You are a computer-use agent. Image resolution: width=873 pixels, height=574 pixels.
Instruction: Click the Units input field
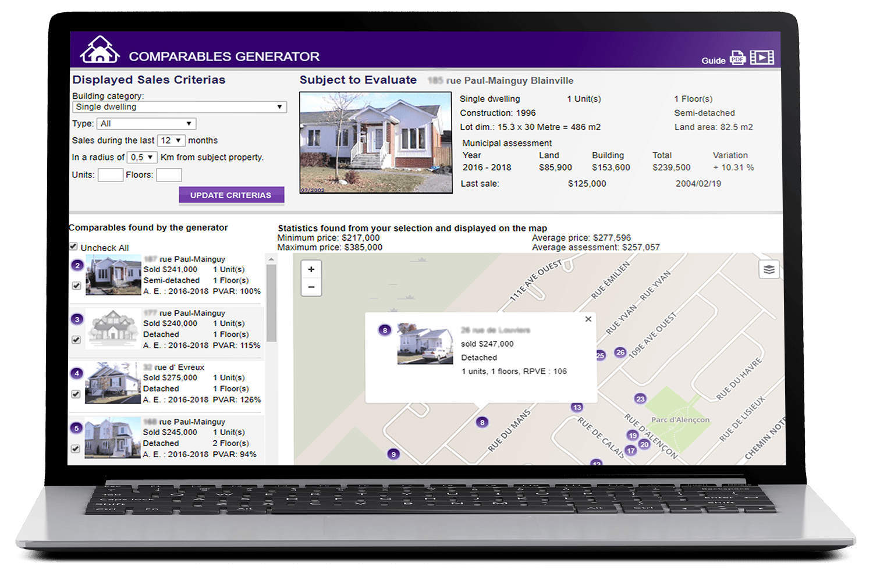click(x=111, y=175)
